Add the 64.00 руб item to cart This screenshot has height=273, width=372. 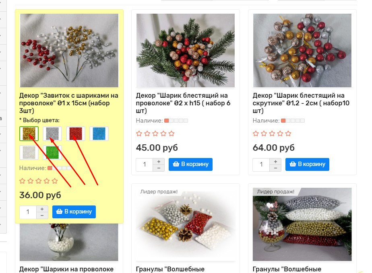click(307, 164)
